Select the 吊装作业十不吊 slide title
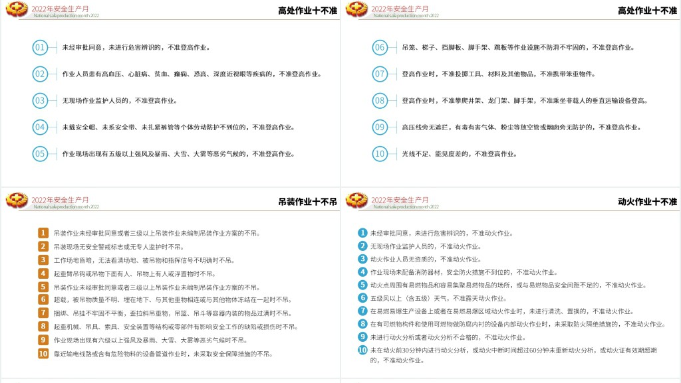Image resolution: width=681 pixels, height=383 pixels. click(307, 201)
